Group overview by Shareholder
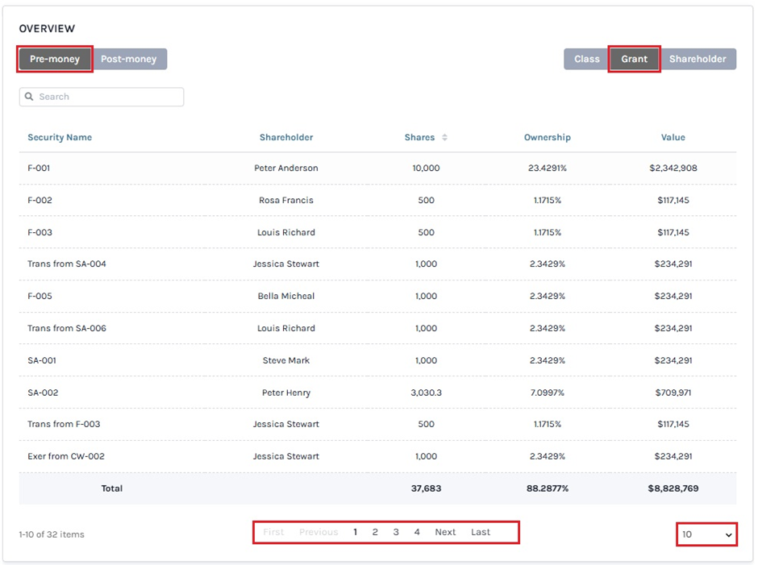Viewport: 758px width, 565px height. tap(698, 59)
